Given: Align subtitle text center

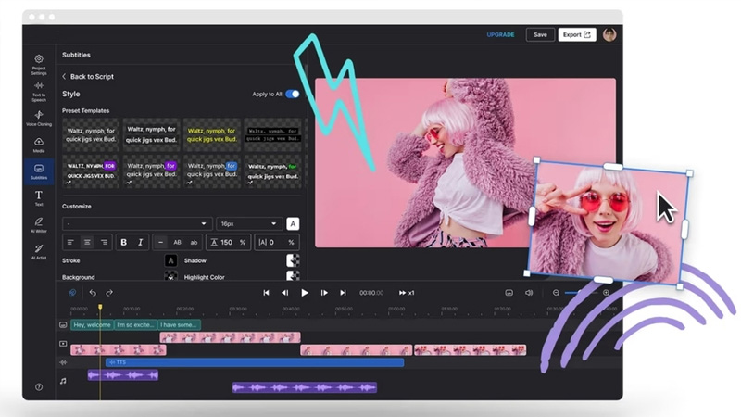Looking at the screenshot, I should pyautogui.click(x=87, y=242).
